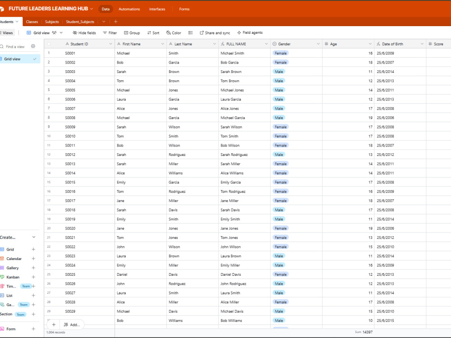451x338 pixels.
Task: Switch to the Forms tab
Action: point(184,9)
